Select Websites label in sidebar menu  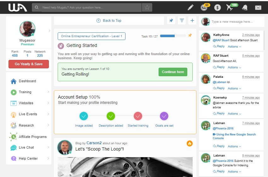point(26,103)
